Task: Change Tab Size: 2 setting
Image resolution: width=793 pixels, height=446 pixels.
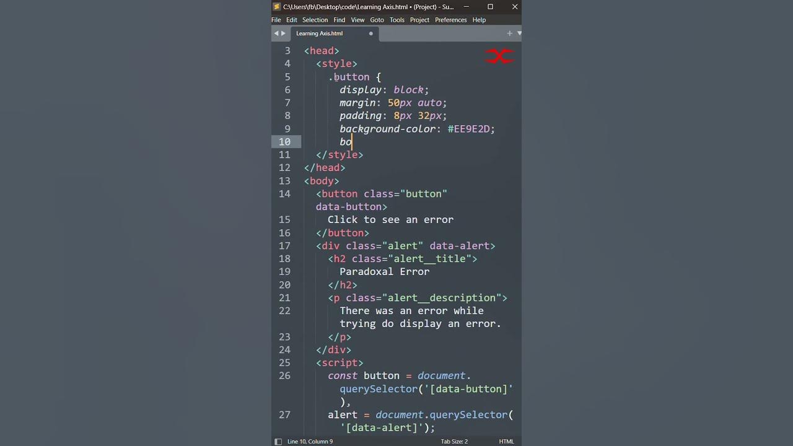Action: click(x=454, y=442)
